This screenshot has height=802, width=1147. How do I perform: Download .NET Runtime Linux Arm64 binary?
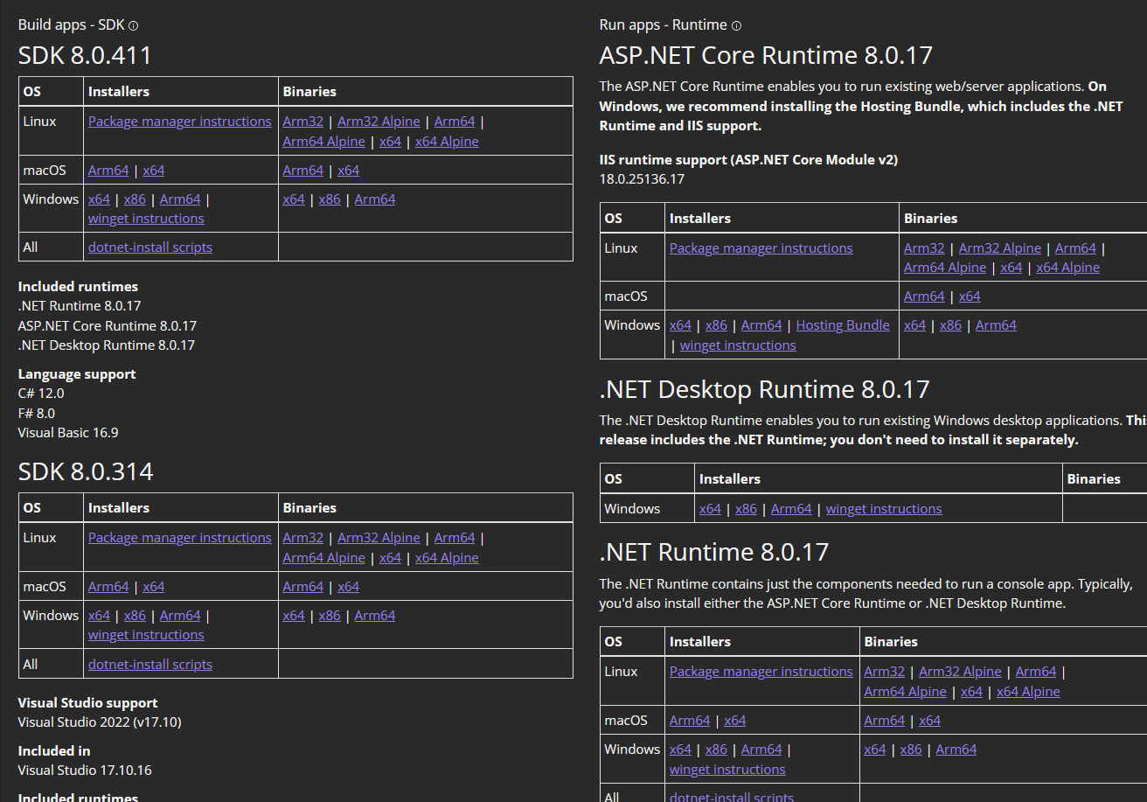(x=1036, y=672)
